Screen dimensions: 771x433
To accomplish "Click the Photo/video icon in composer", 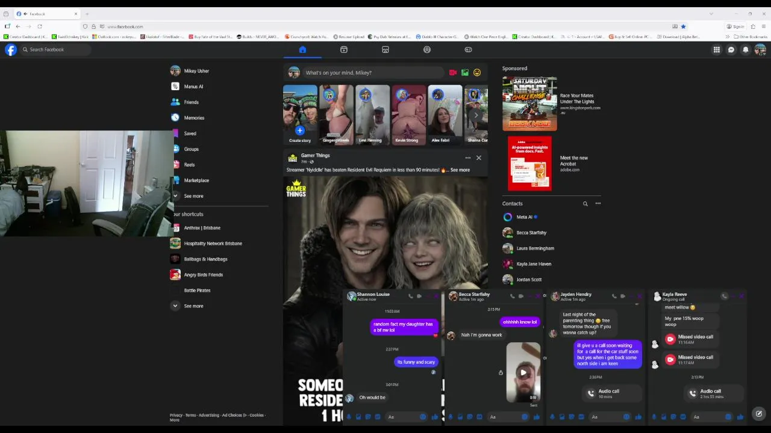I will [465, 73].
